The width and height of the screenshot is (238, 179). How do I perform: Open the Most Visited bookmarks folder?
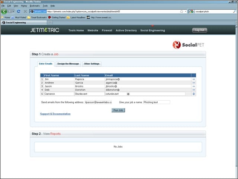coord(19,18)
